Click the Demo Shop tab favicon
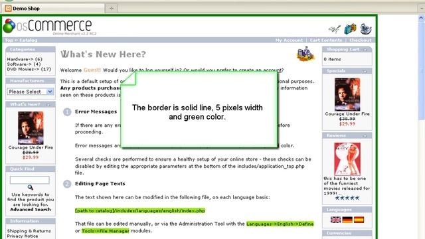Viewport: 425px width, 239px height. (x=8, y=9)
